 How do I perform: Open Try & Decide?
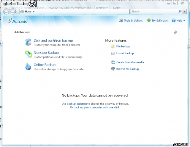coord(159,21)
